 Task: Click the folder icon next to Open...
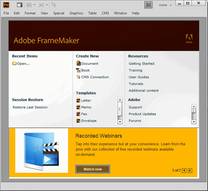pyautogui.click(x=14, y=63)
